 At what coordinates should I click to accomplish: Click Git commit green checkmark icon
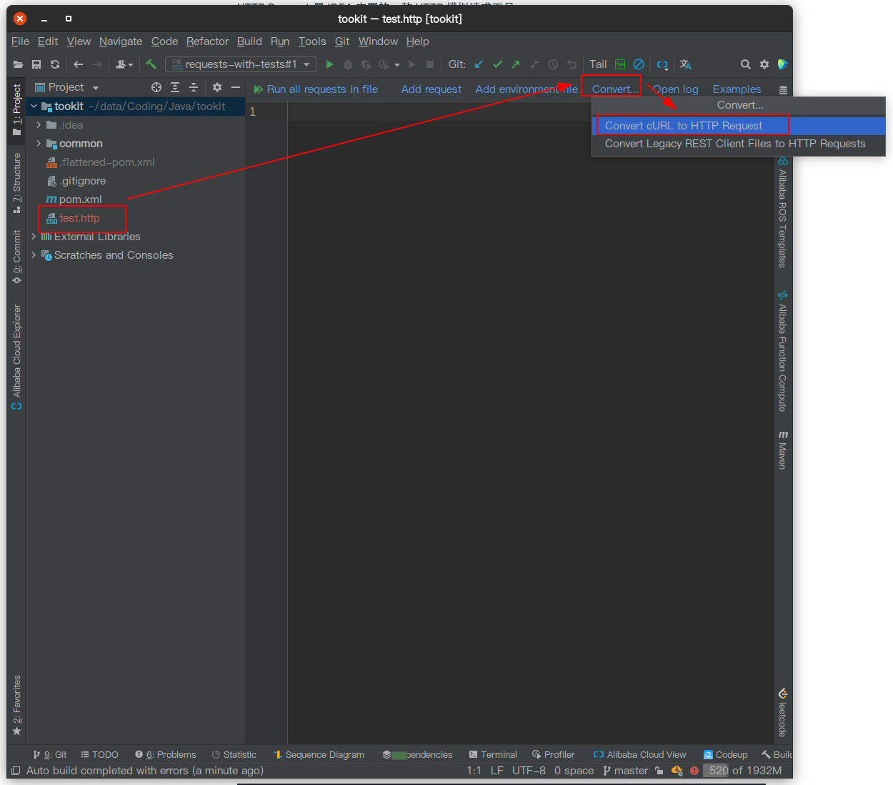point(497,64)
